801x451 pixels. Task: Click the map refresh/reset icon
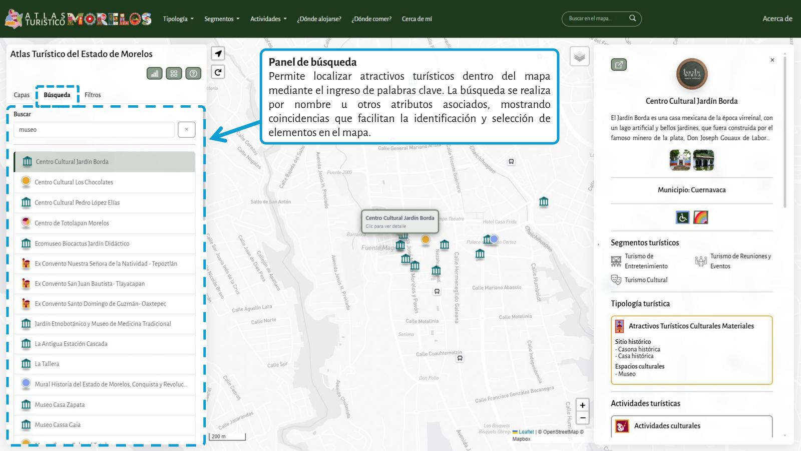tap(218, 72)
